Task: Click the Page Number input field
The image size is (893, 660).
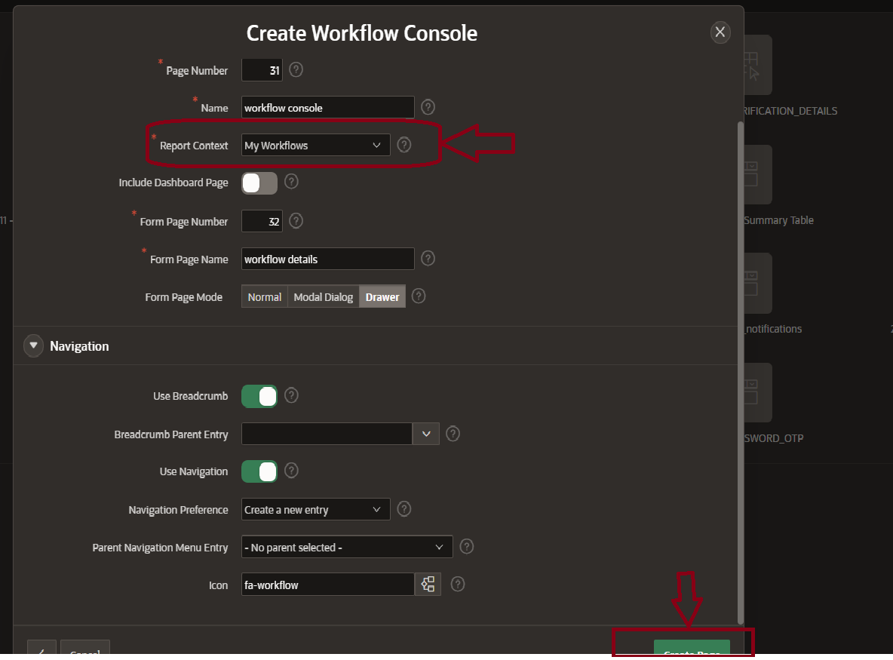Action: (x=262, y=70)
